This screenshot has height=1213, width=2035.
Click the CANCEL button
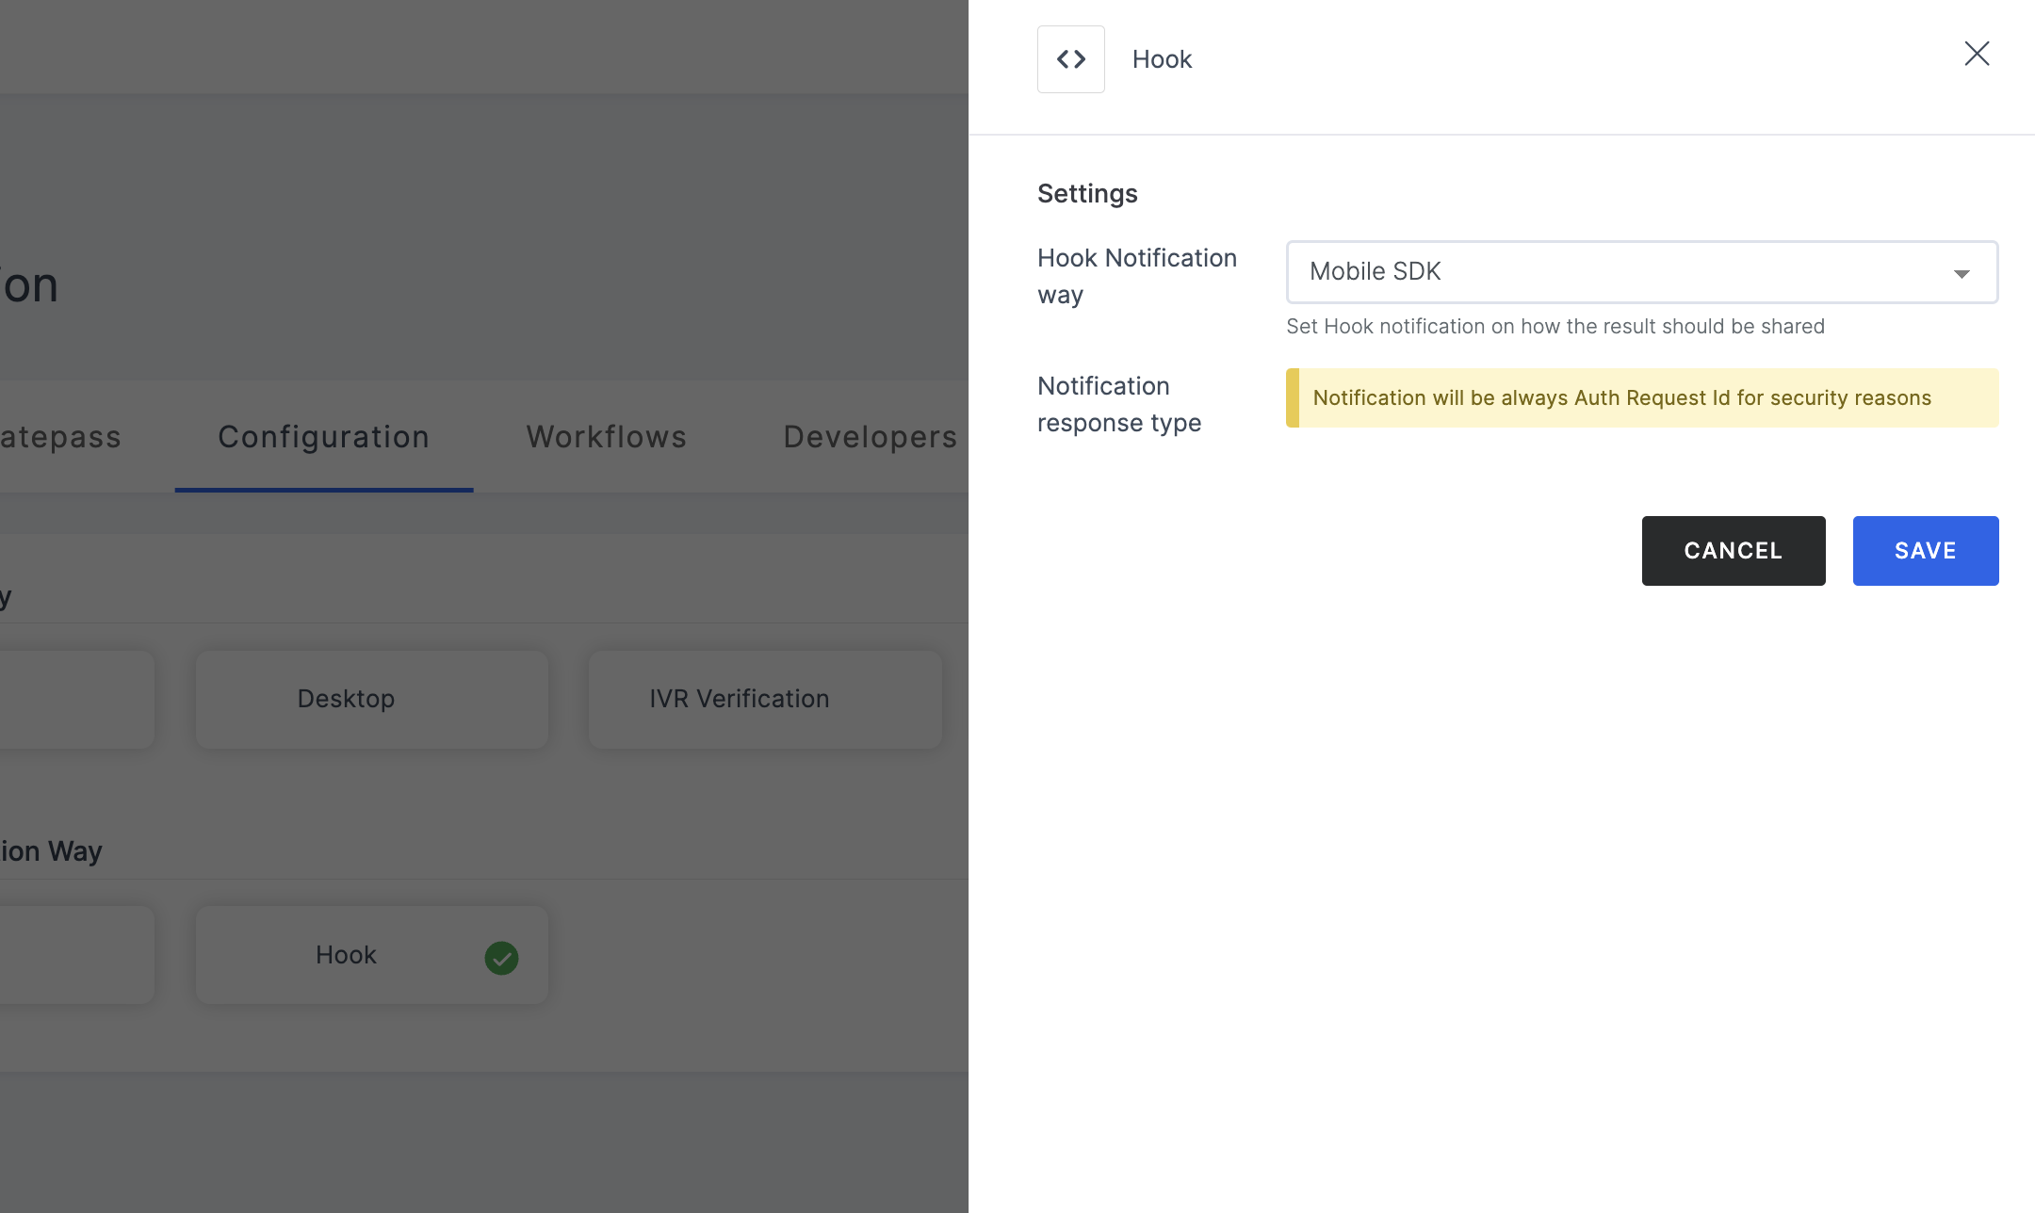tap(1734, 550)
